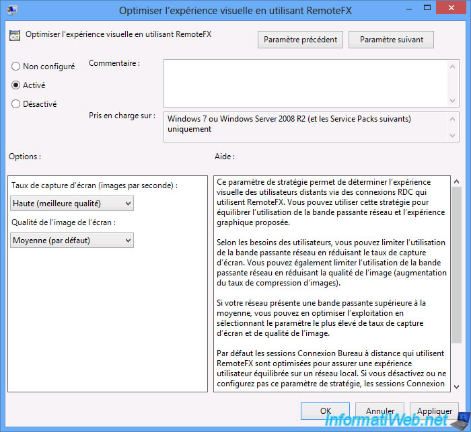Click Pris en charge sur scroll down arrow

click(453, 136)
